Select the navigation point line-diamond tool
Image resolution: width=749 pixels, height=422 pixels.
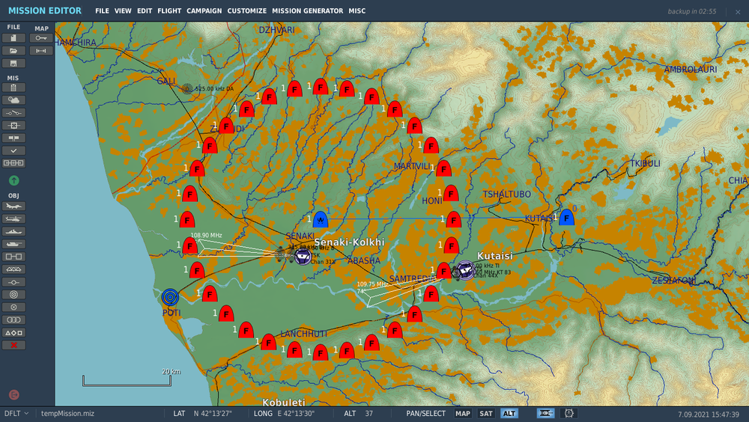13,282
